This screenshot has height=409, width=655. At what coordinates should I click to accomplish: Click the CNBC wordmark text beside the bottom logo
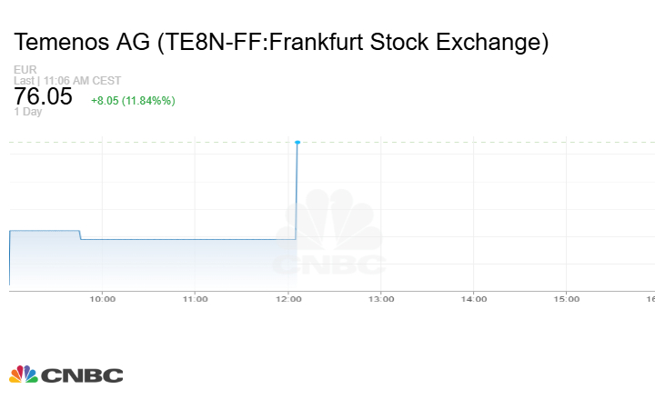tap(82, 375)
